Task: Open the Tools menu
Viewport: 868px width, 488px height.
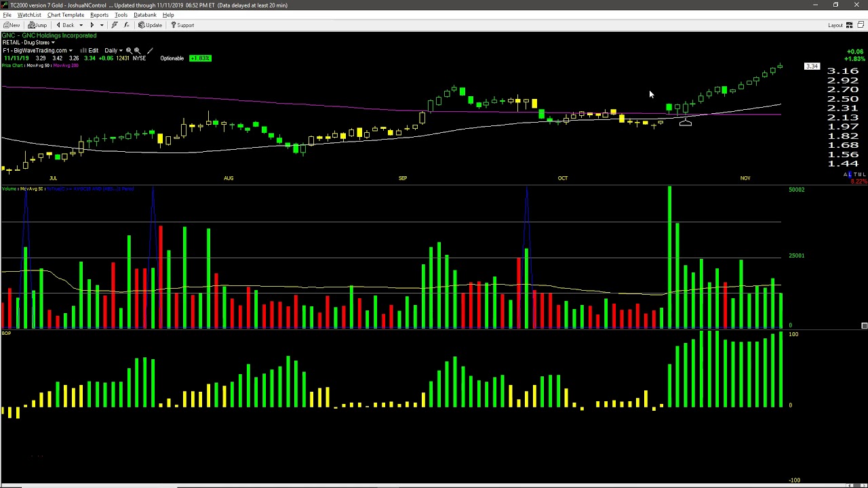Action: click(x=121, y=15)
